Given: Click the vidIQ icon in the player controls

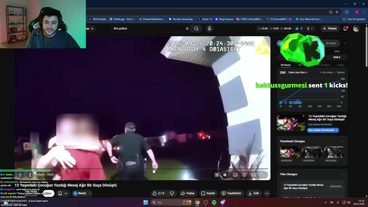Looking at the screenshot, I should 217,175.
